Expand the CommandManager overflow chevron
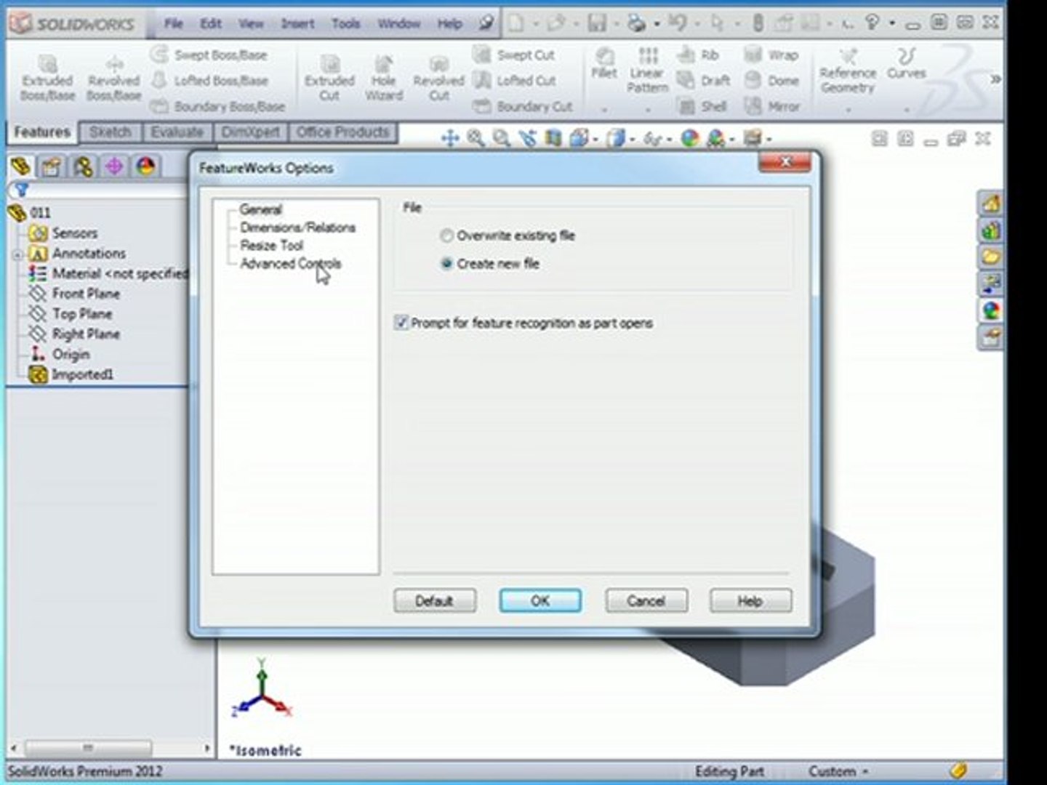 [x=995, y=78]
